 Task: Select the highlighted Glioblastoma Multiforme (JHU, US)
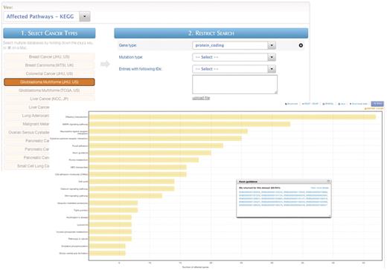[x=49, y=82]
